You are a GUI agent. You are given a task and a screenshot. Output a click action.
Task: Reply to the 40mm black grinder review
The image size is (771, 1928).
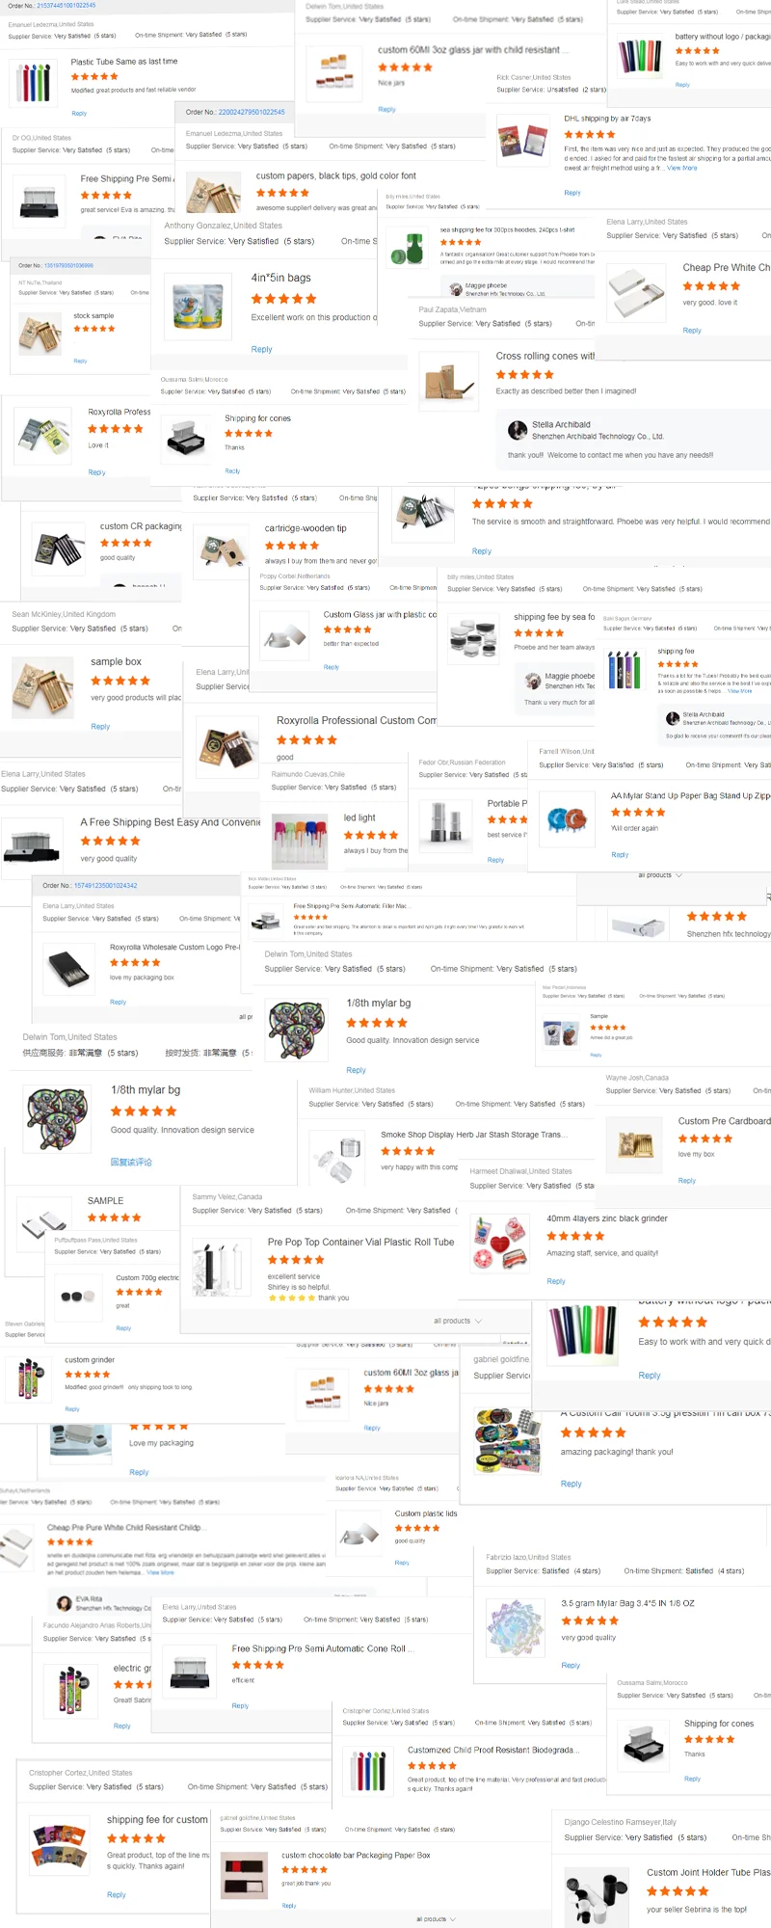pyautogui.click(x=556, y=1281)
